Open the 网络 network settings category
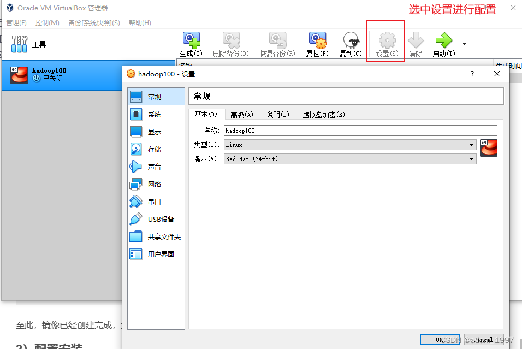522x349 pixels. pos(156,184)
